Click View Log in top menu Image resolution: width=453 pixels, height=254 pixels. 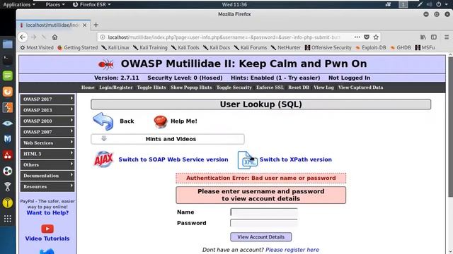pos(323,87)
